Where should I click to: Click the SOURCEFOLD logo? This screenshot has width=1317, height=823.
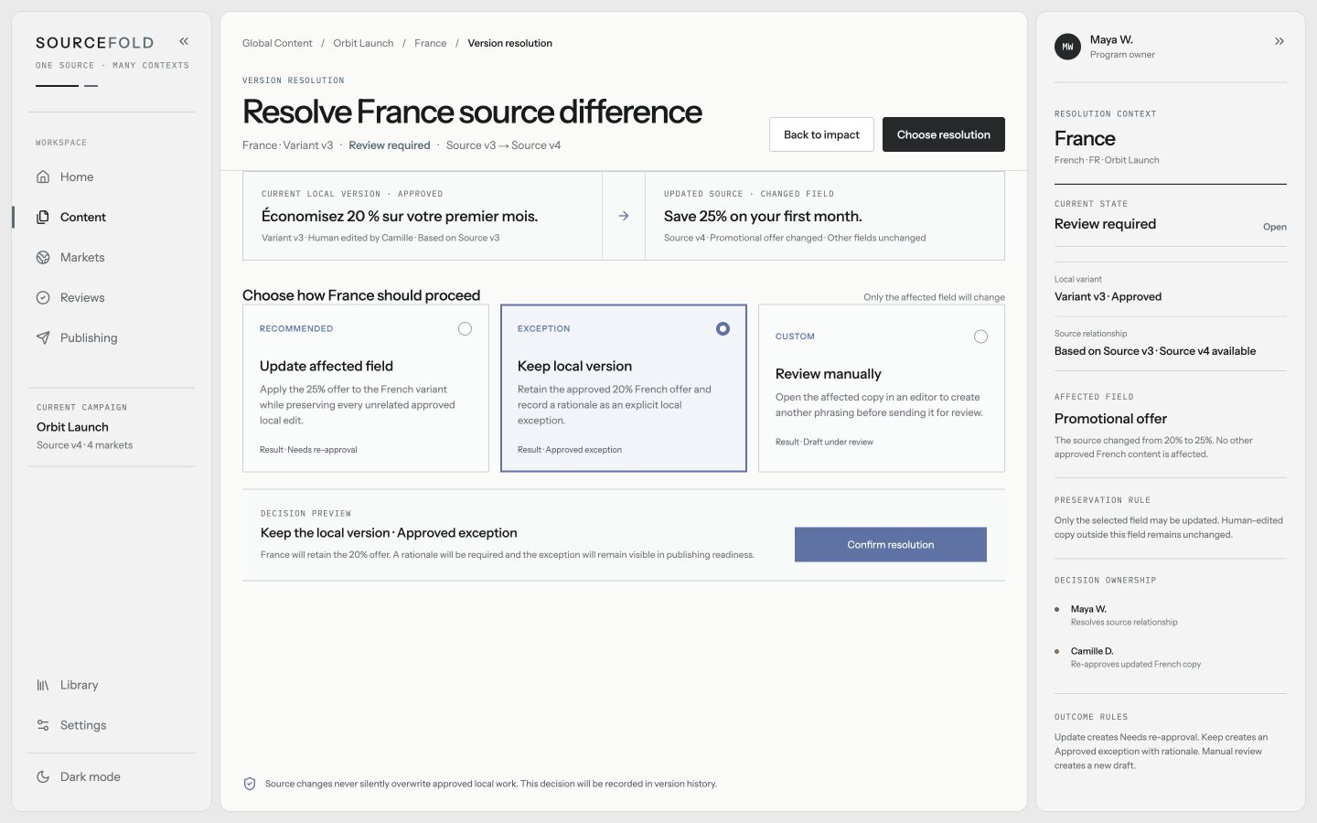click(x=95, y=43)
